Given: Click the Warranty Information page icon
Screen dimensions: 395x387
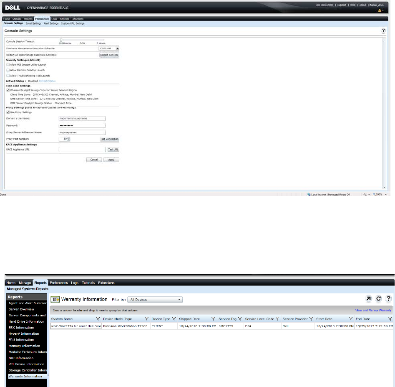Looking at the screenshot, I should point(55,299).
